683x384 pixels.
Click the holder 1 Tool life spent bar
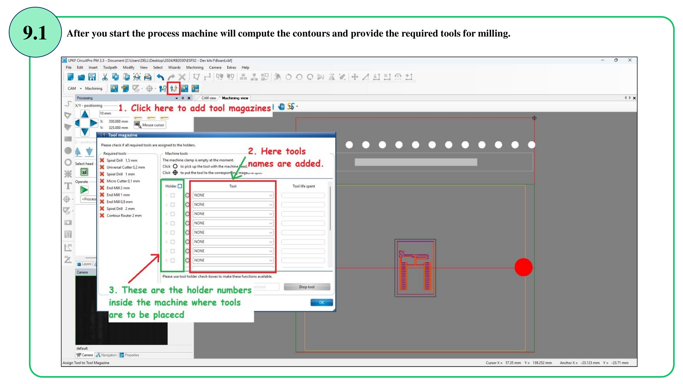click(303, 195)
